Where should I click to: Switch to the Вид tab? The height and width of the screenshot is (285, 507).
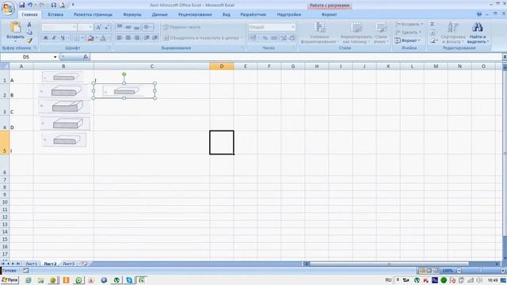[227, 14]
